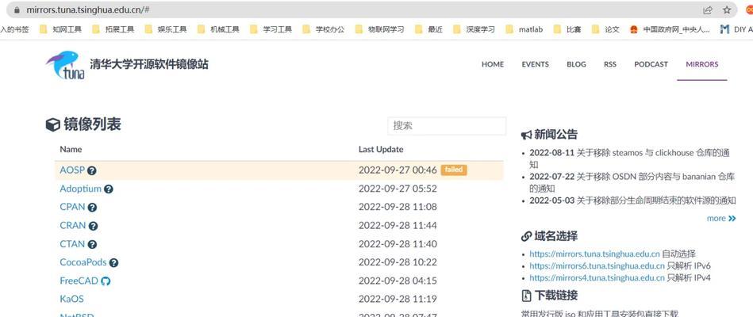
Task: Open the CRAN mirror link
Action: [73, 225]
